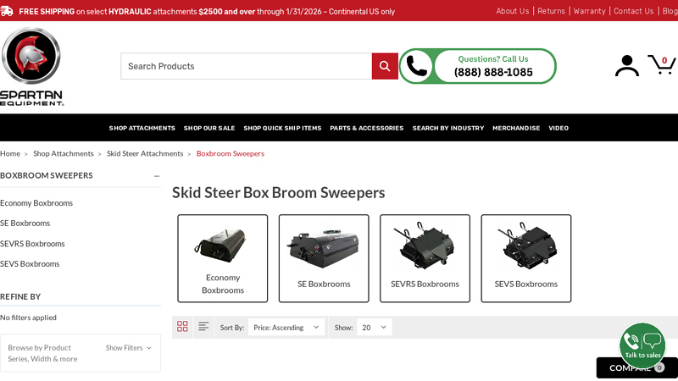Screen dimensions: 678x381
Task: Click the free shipping truck icon
Action: click(7, 11)
